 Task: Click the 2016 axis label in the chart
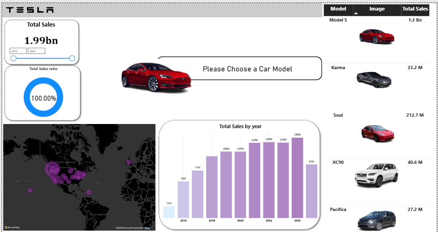click(x=183, y=221)
